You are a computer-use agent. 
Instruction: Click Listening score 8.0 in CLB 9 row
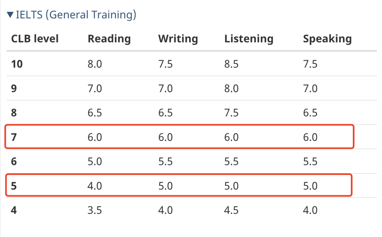231,88
